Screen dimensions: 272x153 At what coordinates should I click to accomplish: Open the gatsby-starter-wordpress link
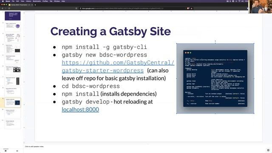pyautogui.click(x=103, y=71)
